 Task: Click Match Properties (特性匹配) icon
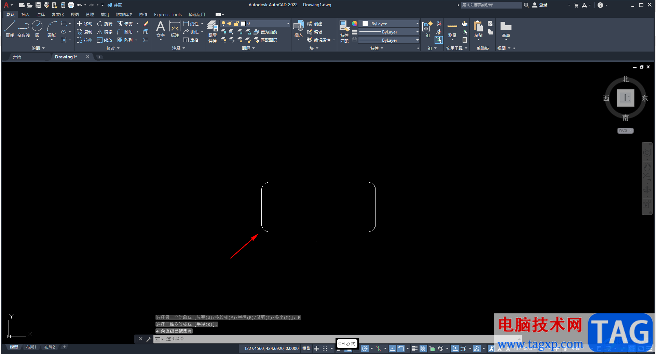pyautogui.click(x=344, y=31)
